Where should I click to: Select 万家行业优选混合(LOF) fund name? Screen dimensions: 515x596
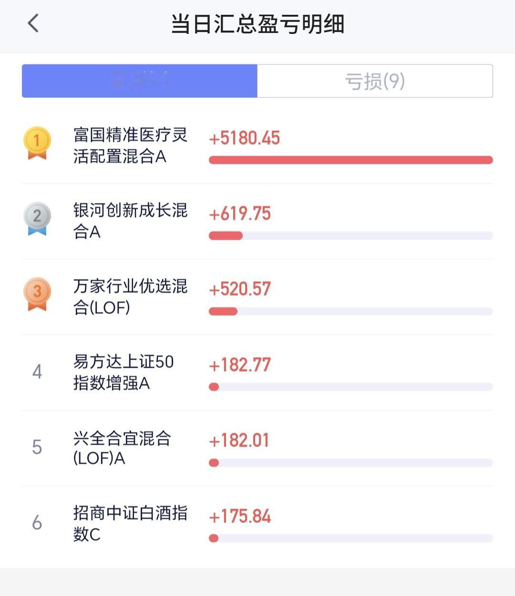pyautogui.click(x=130, y=297)
